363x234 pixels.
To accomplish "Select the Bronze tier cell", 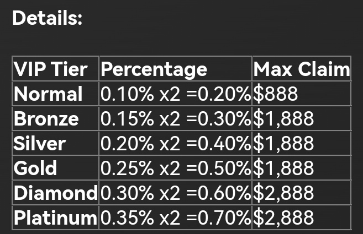I will tap(46, 119).
